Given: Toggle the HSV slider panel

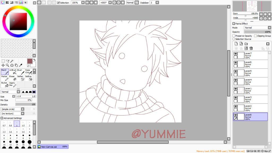Looking at the screenshot, I should [12, 2].
